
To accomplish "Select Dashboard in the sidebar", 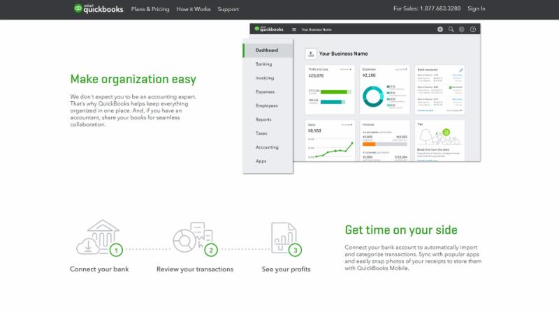I will click(268, 50).
